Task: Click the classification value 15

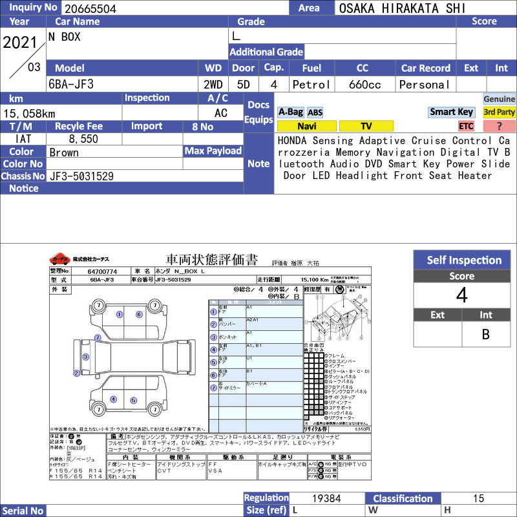Action: [x=478, y=498]
